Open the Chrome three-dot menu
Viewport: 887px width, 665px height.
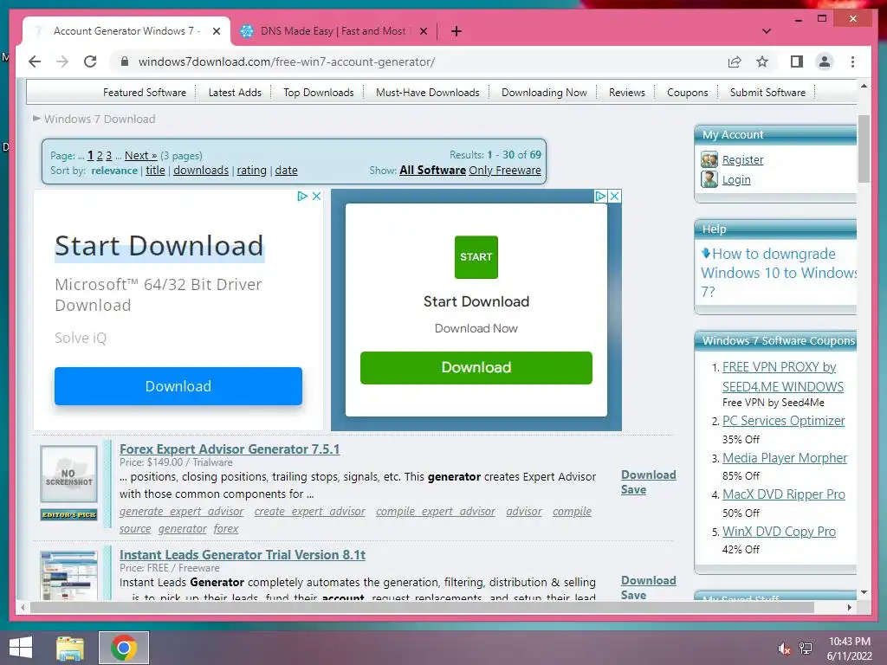[852, 61]
